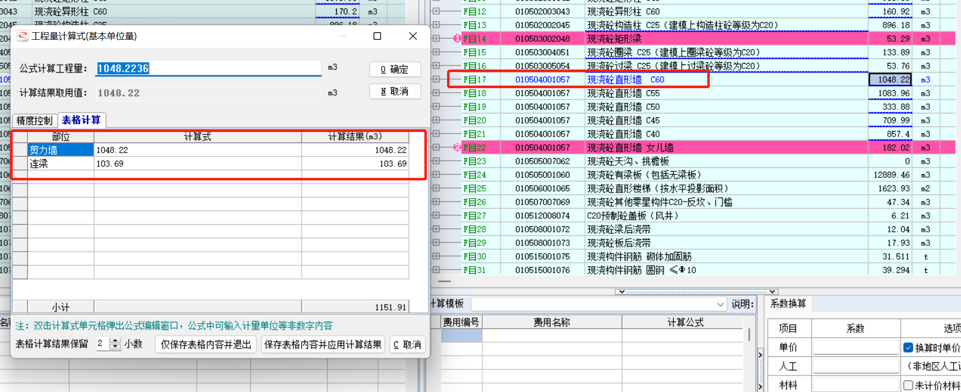Click 现浇砼直形墙 C55 item name
The width and height of the screenshot is (961, 392).
pos(624,93)
